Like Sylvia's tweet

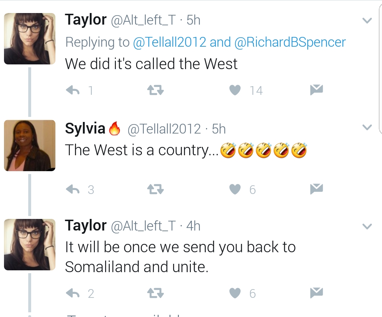pyautogui.click(x=235, y=189)
